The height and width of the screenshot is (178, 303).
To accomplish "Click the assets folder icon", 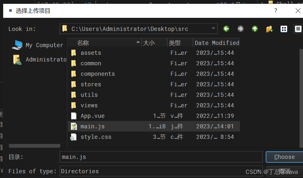I will [x=74, y=53].
